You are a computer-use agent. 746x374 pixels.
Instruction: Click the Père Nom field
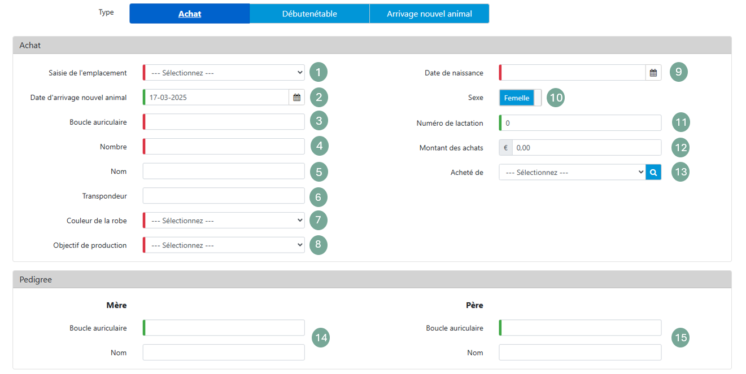pyautogui.click(x=580, y=353)
